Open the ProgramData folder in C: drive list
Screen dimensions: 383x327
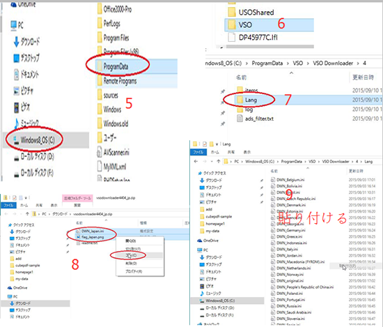click(x=116, y=66)
